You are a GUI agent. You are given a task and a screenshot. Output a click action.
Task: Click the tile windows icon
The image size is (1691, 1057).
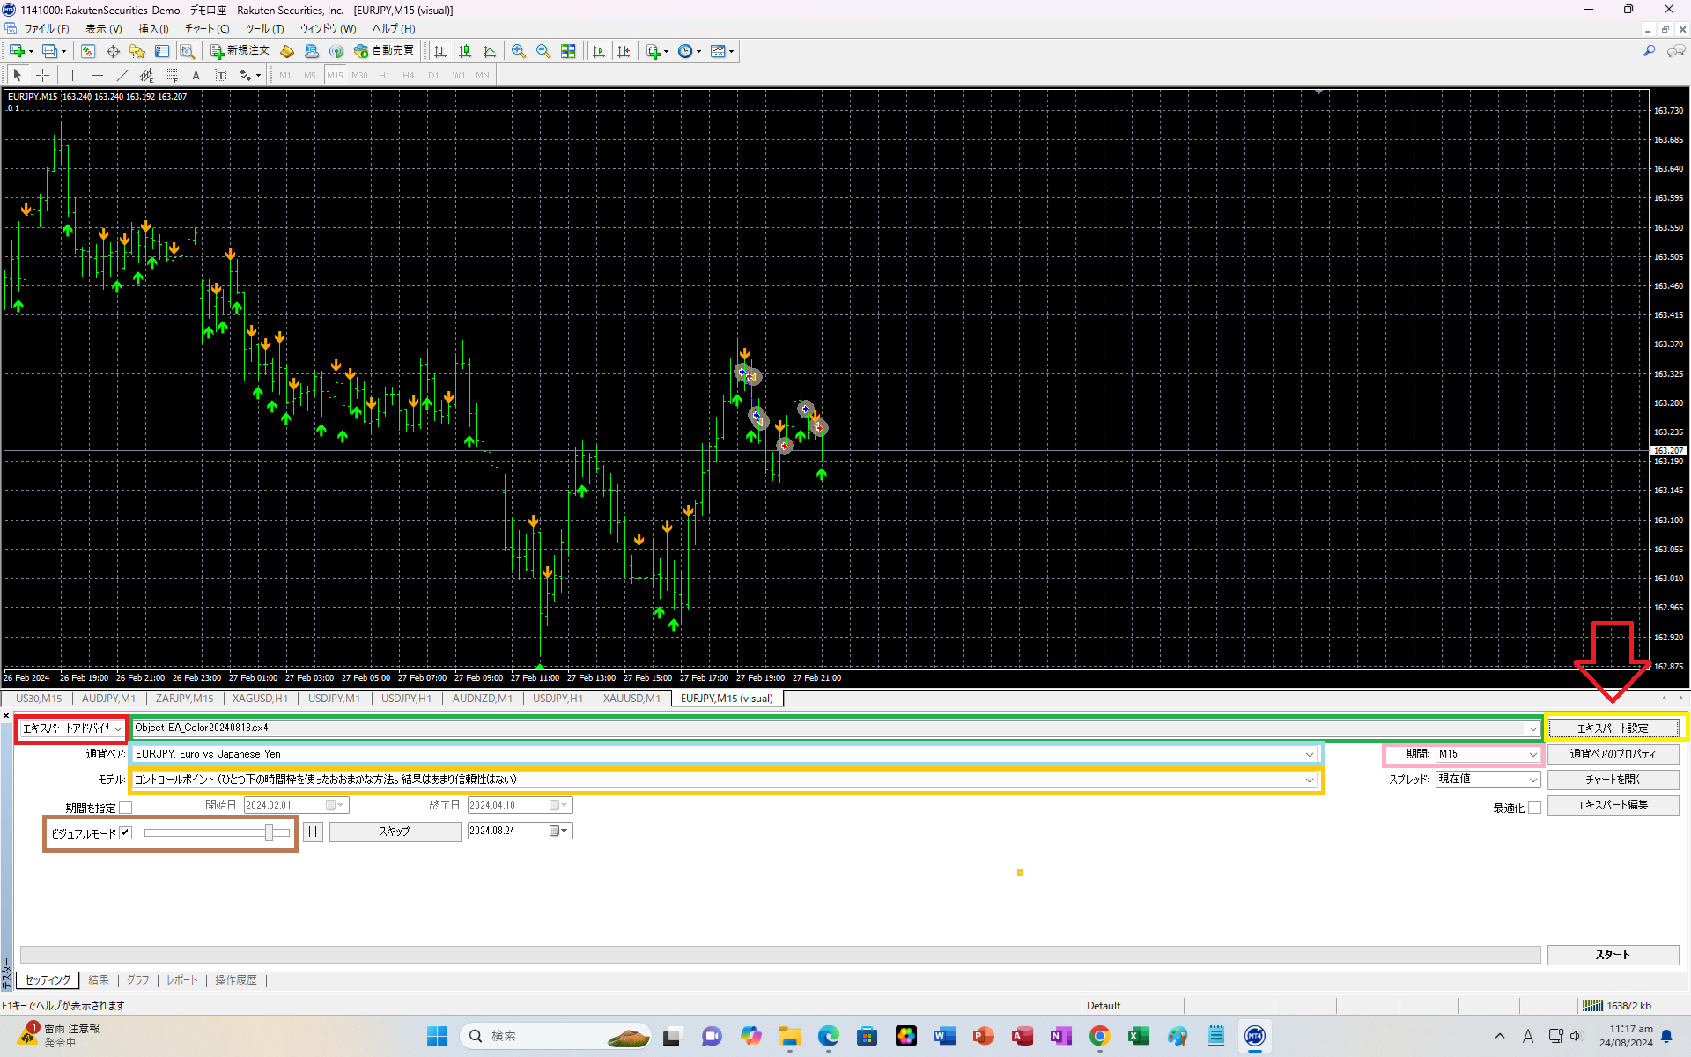(568, 51)
